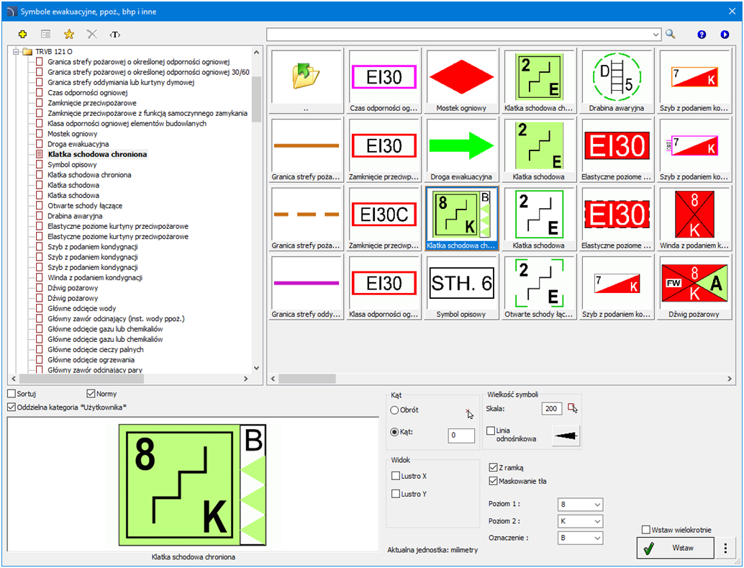Click the magnifying glass search icon
744x568 pixels.
pyautogui.click(x=671, y=34)
